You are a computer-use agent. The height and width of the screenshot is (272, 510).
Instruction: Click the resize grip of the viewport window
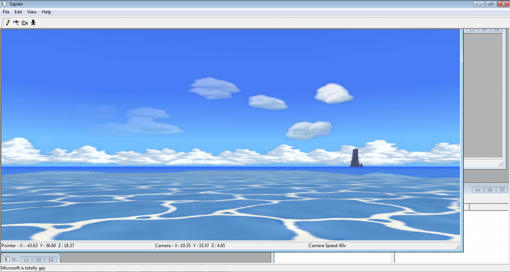[x=458, y=247]
